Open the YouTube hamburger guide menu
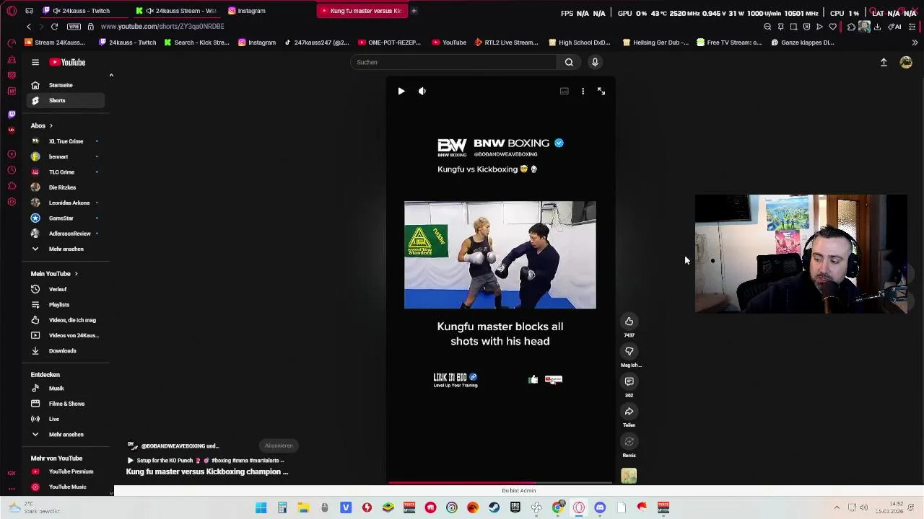This screenshot has height=519, width=924. (x=35, y=62)
